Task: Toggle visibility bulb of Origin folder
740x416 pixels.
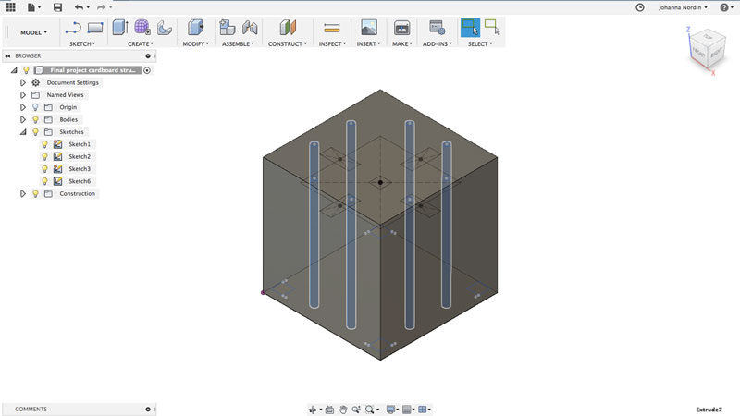Action: pyautogui.click(x=35, y=107)
